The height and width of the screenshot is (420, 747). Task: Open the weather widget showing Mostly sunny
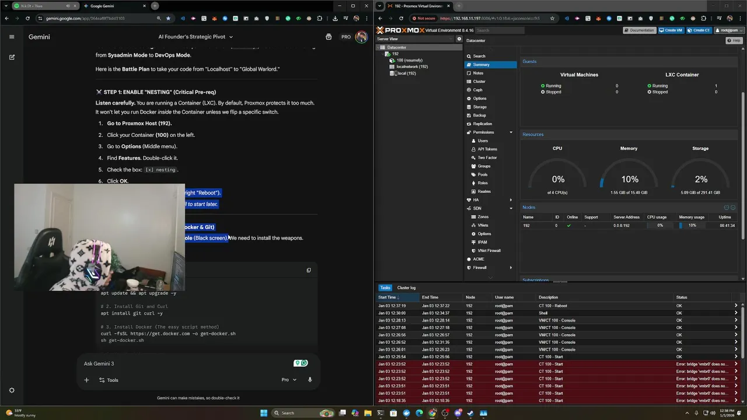coord(21,413)
